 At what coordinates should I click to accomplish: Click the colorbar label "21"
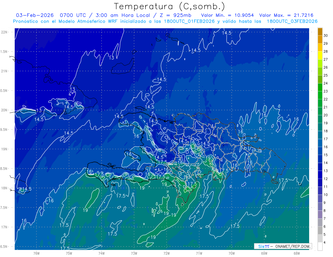(x=326, y=107)
